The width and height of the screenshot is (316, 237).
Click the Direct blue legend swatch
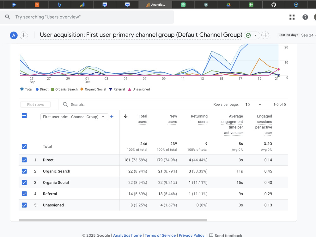point(37,89)
